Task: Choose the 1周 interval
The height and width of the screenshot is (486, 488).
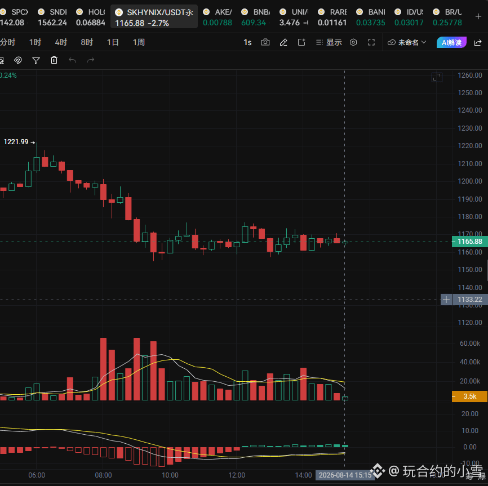Action: (139, 42)
